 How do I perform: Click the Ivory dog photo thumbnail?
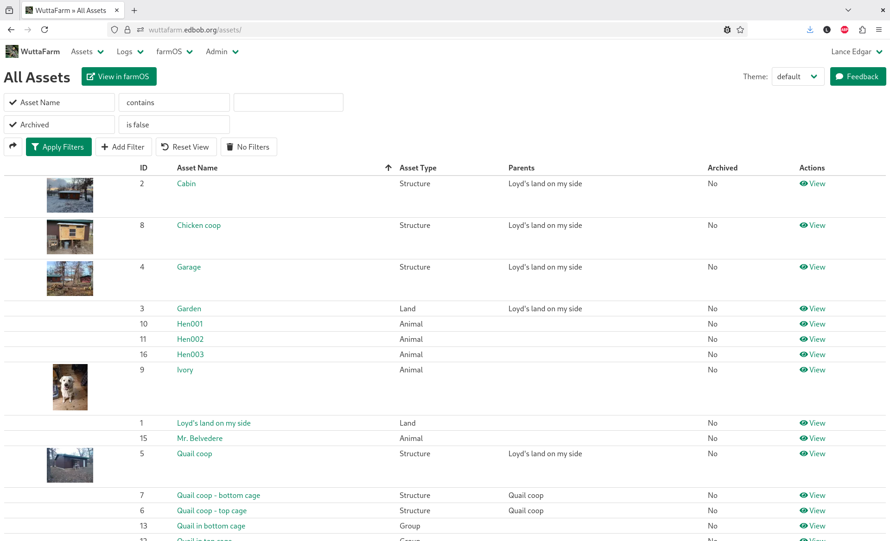tap(70, 387)
